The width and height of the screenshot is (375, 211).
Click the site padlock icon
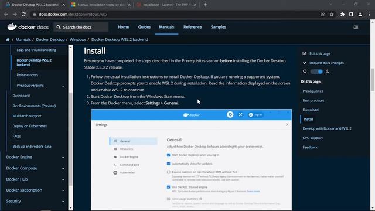35,14
